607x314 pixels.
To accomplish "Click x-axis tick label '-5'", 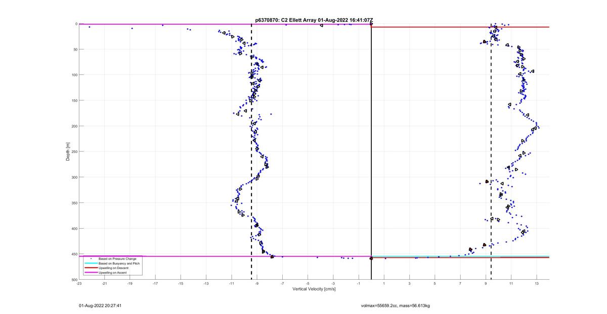I will click(308, 284).
